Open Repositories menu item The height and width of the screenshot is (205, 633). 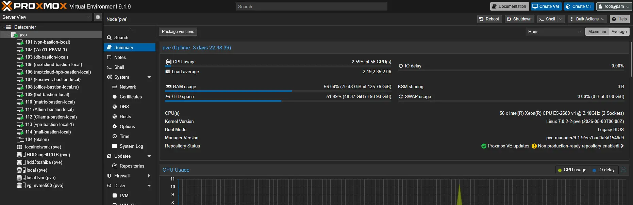[x=129, y=166]
